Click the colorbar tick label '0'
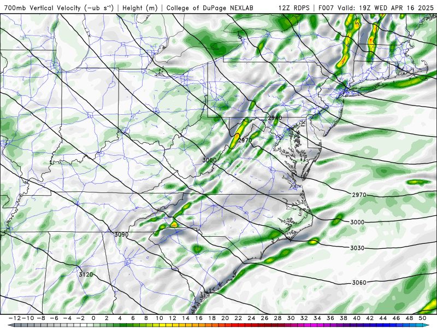Image resolution: width=437 pixels, height=328 pixels. 93,318
